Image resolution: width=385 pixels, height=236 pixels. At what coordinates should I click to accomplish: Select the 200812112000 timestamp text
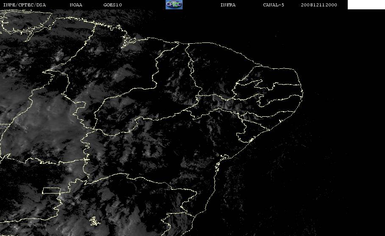[x=319, y=5]
